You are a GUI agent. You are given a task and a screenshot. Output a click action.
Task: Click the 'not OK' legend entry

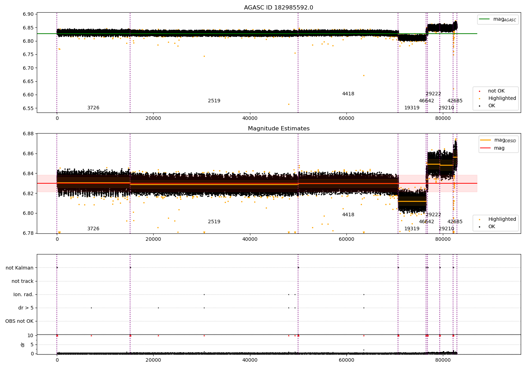point(496,91)
